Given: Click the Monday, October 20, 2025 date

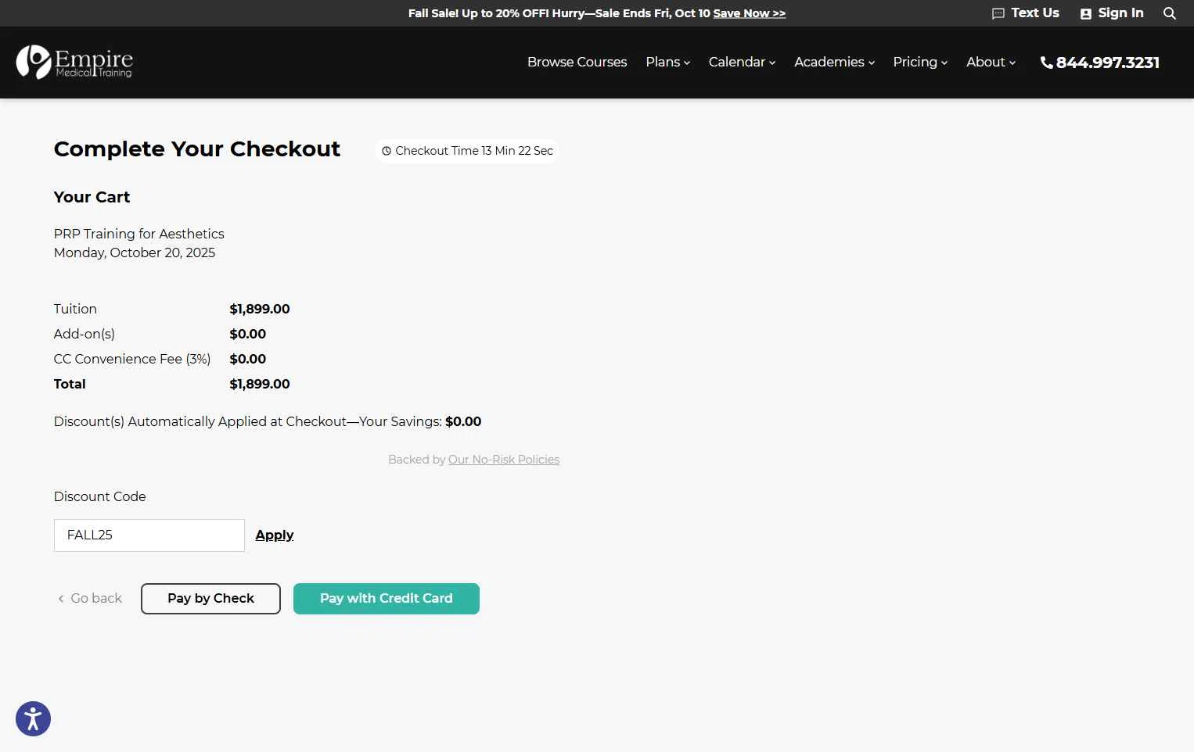Looking at the screenshot, I should point(135,252).
